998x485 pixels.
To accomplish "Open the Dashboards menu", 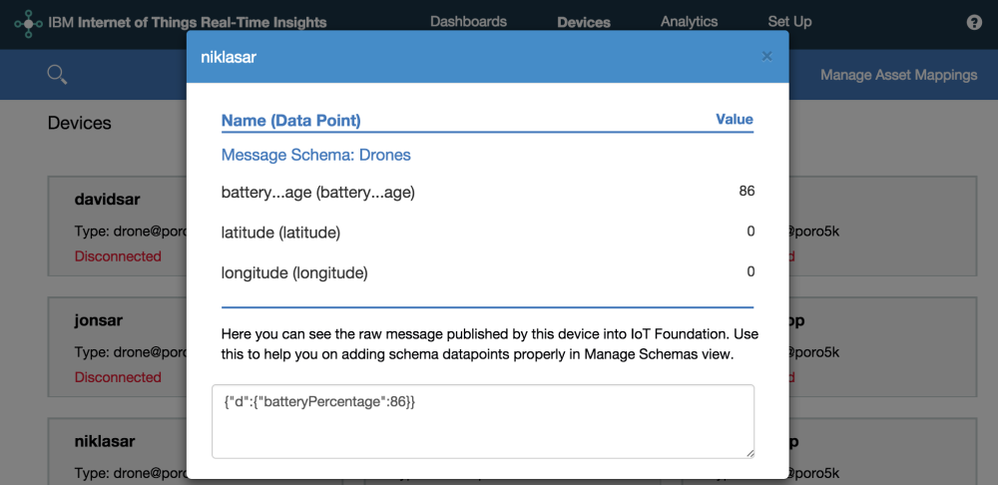I will 468,22.
